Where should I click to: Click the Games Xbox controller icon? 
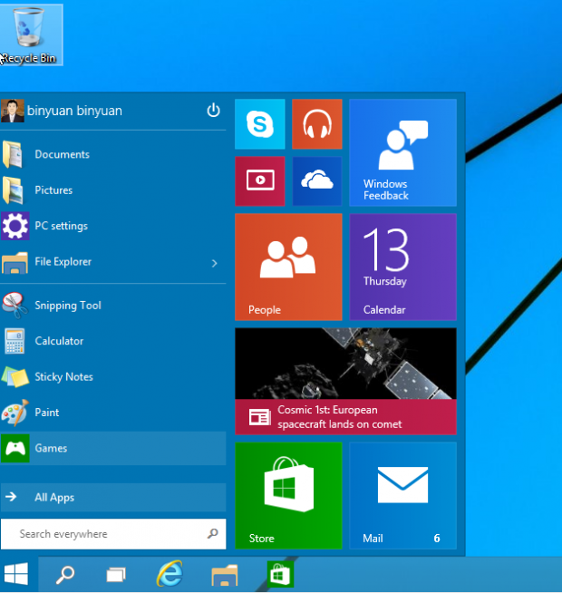click(15, 449)
